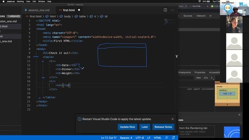Change indentation via Spaces: 4
Image resolution: width=249 pixels, height=140 pixels.
126,138
